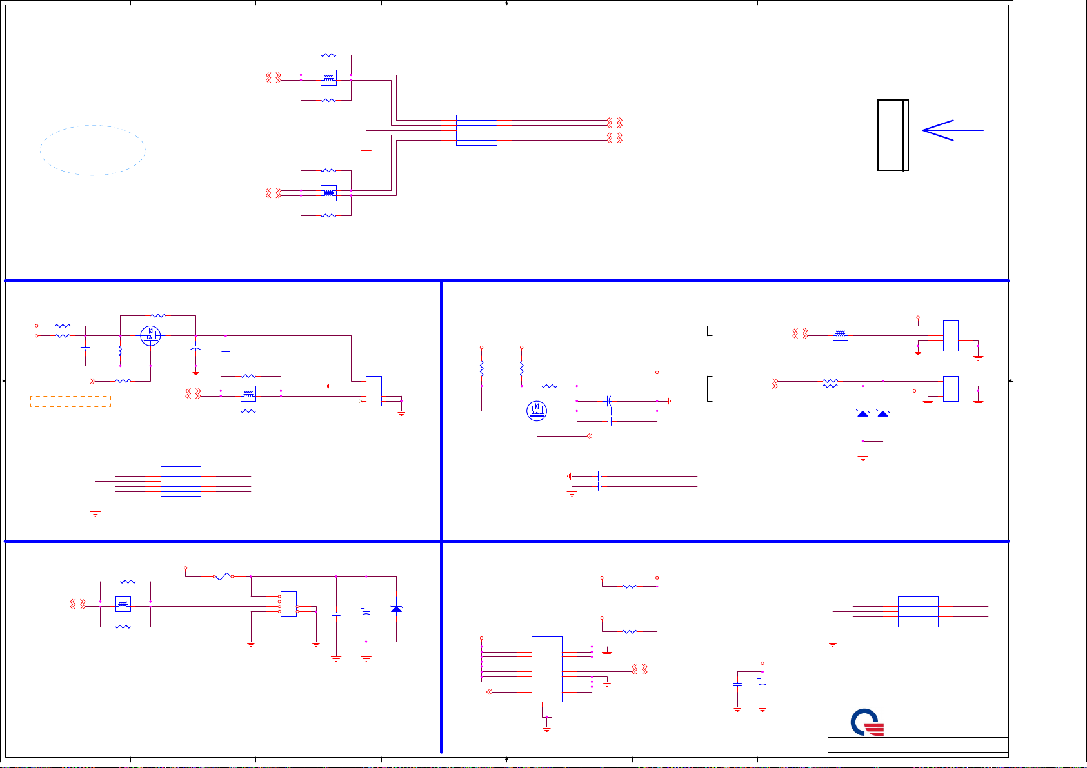This screenshot has width=1087, height=768.
Task: Select the small four-pin IC after the fuse
Action: point(289,604)
